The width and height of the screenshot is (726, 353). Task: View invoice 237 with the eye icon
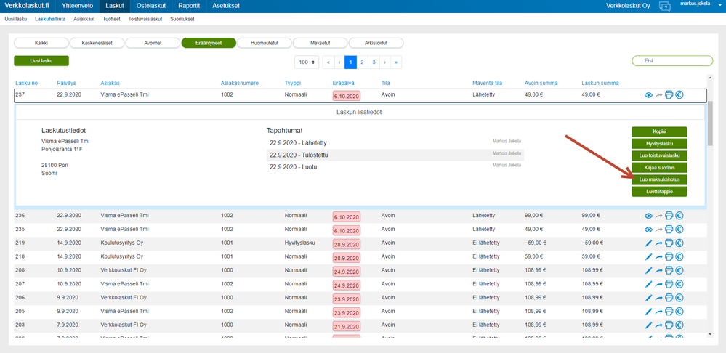click(648, 95)
